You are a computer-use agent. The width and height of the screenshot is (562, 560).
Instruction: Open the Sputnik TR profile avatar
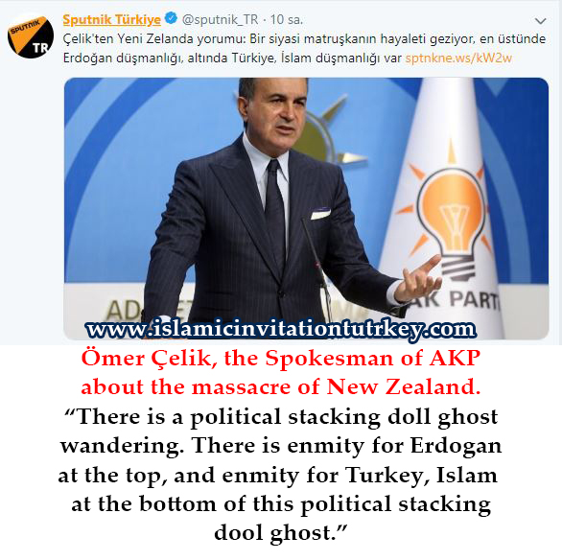31,36
